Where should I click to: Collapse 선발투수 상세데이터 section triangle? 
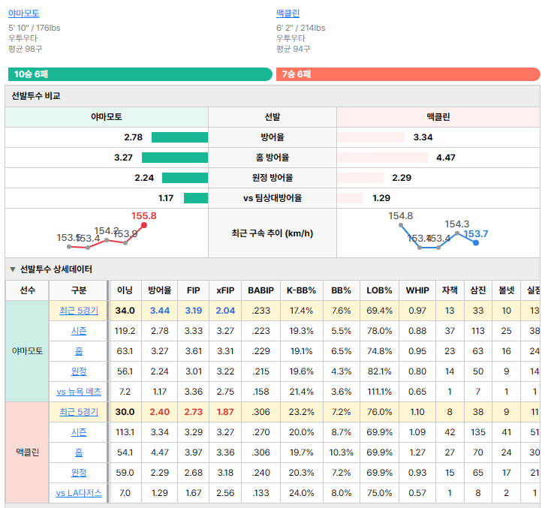13,269
